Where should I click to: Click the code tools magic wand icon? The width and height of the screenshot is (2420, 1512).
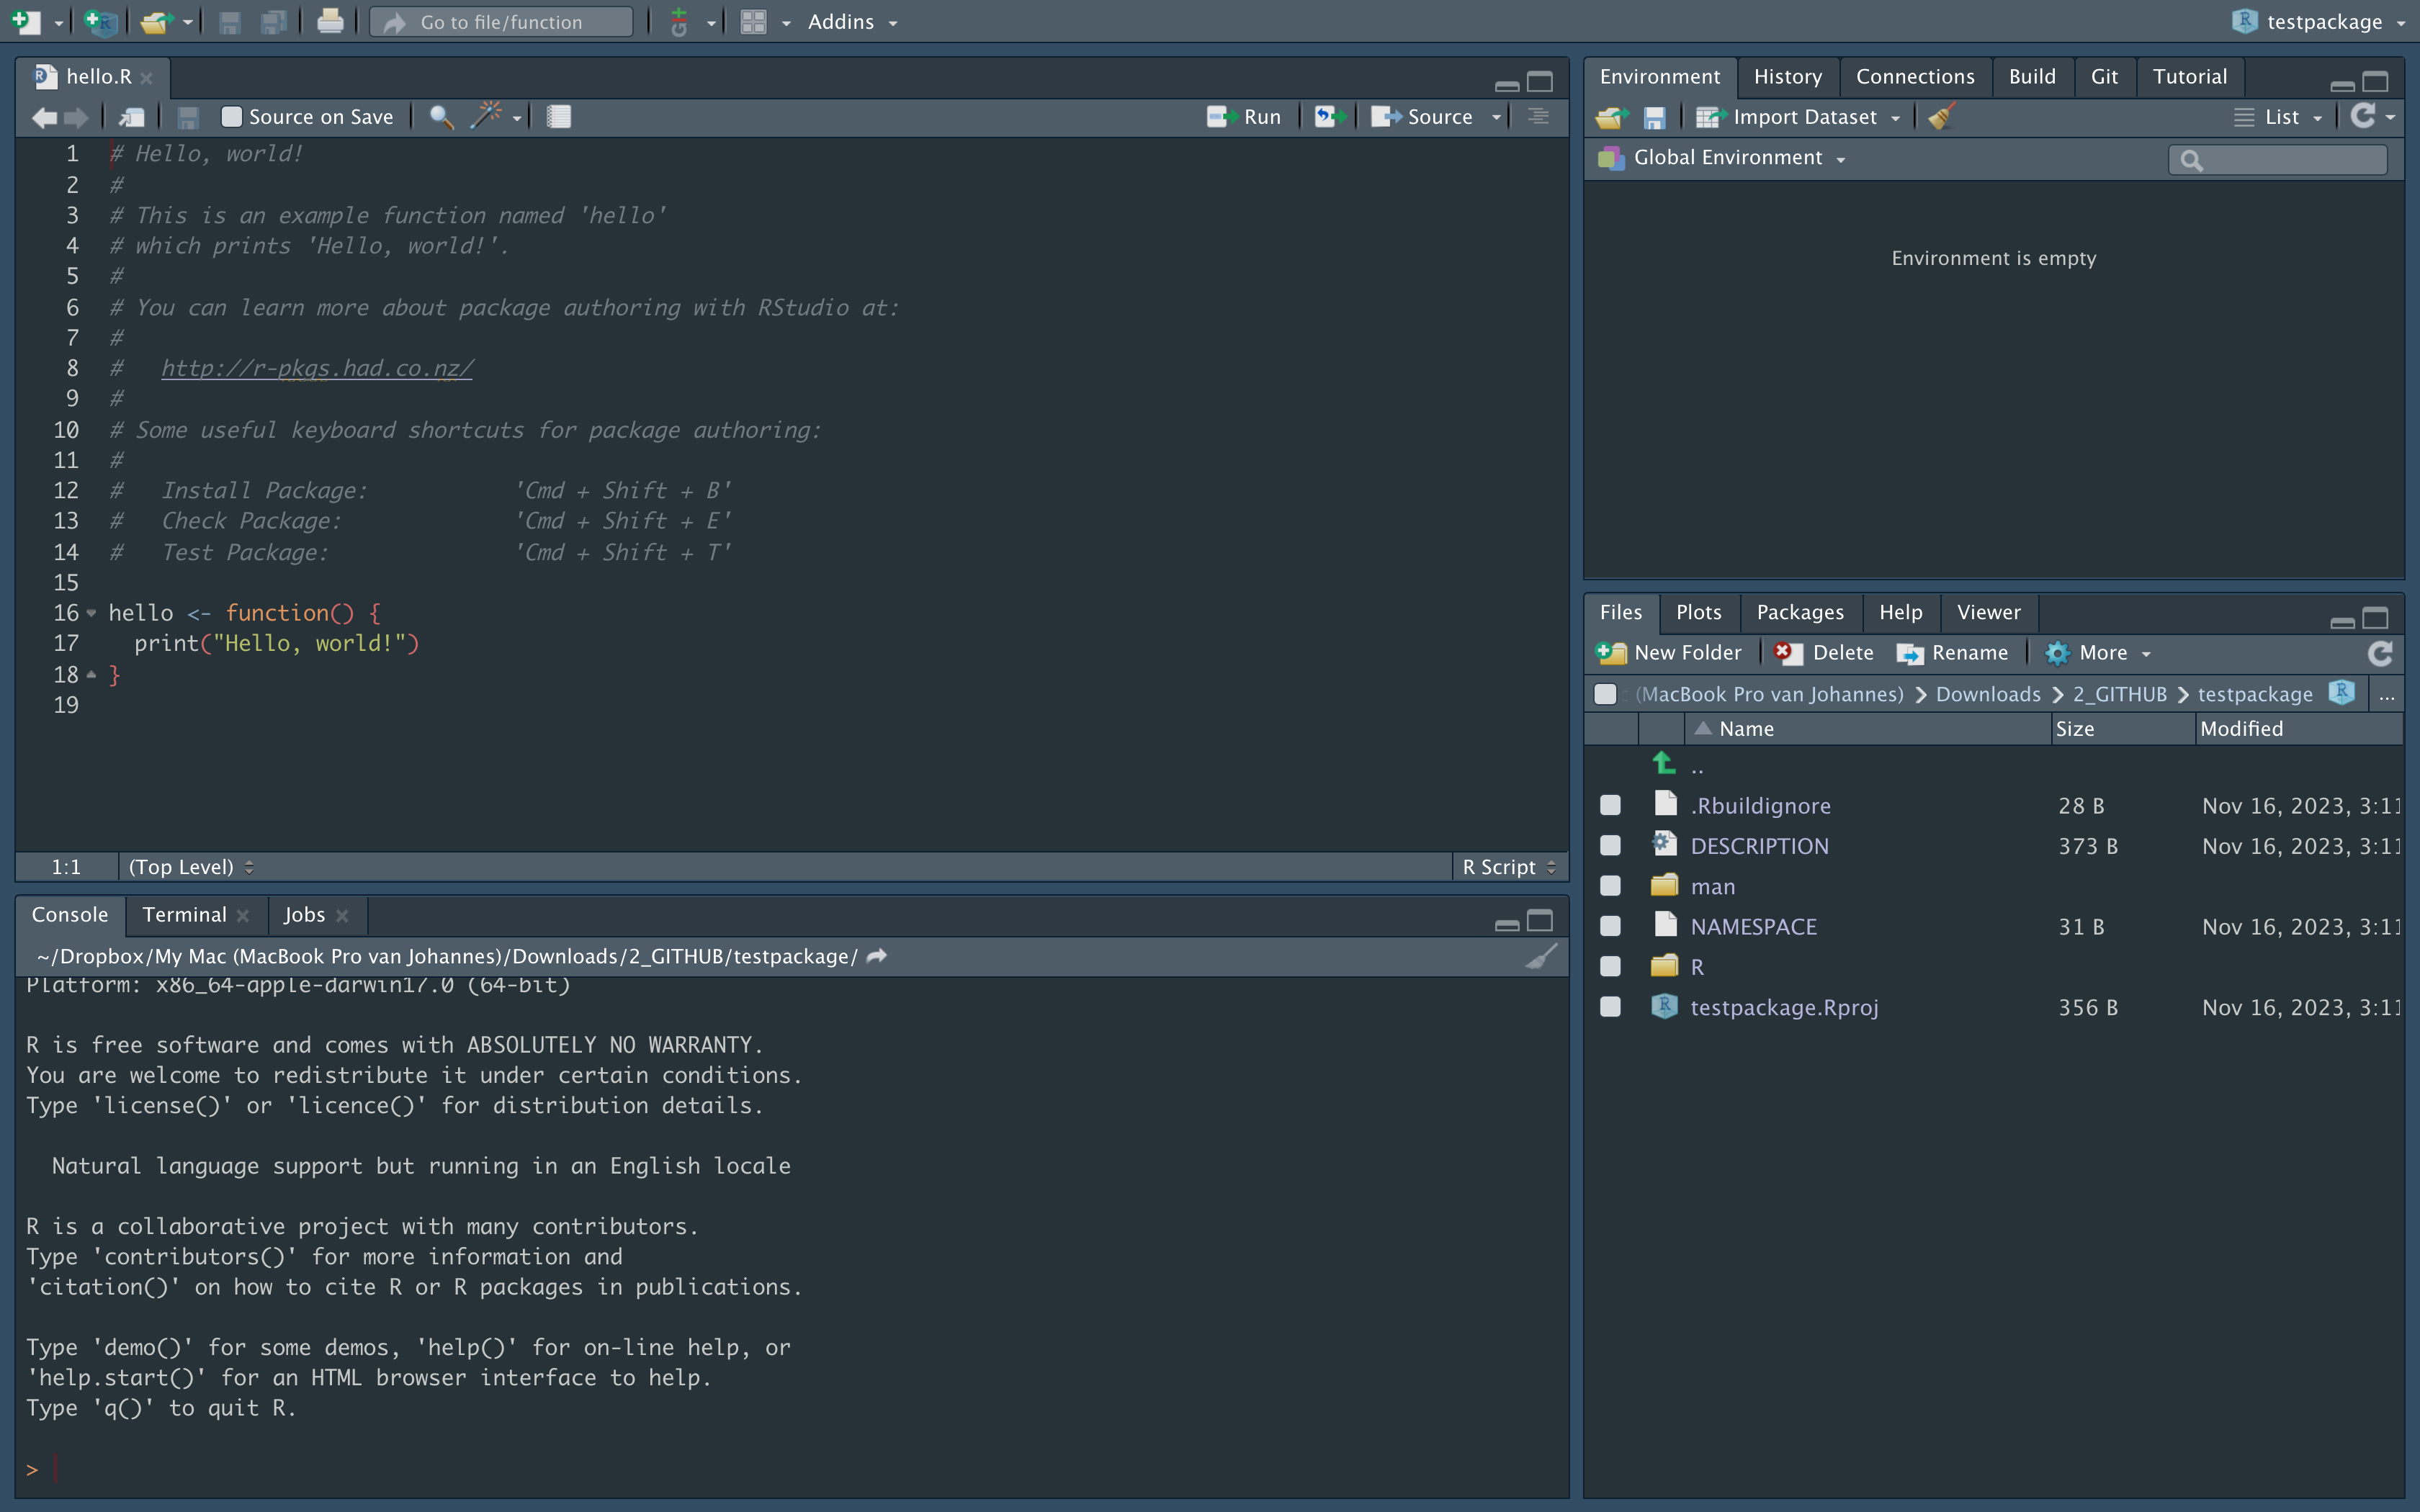coord(486,116)
